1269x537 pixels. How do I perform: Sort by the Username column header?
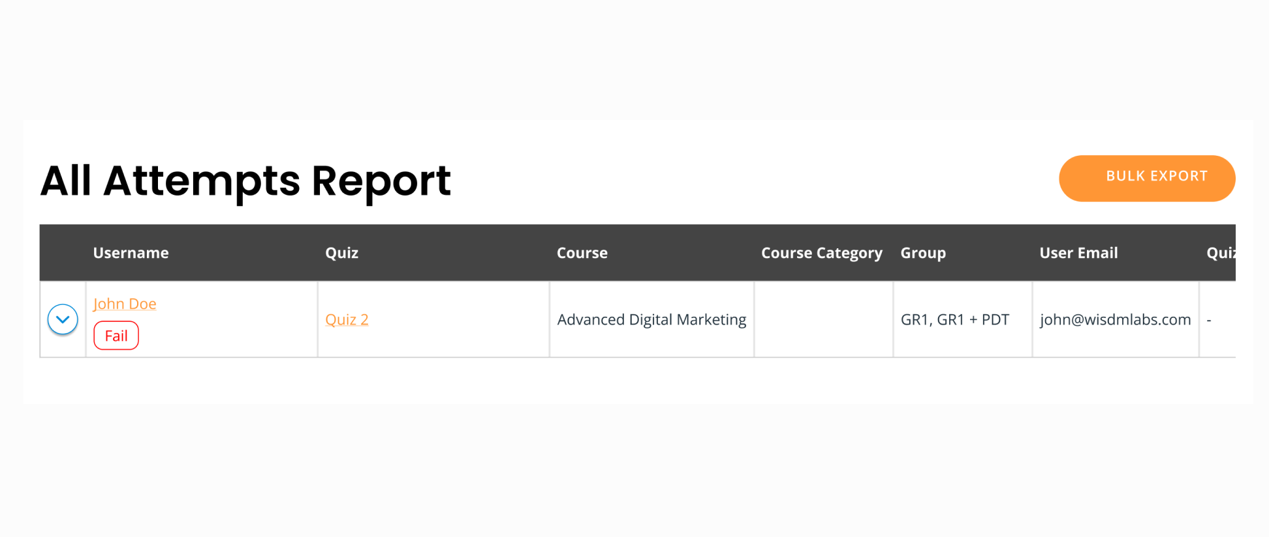[131, 253]
